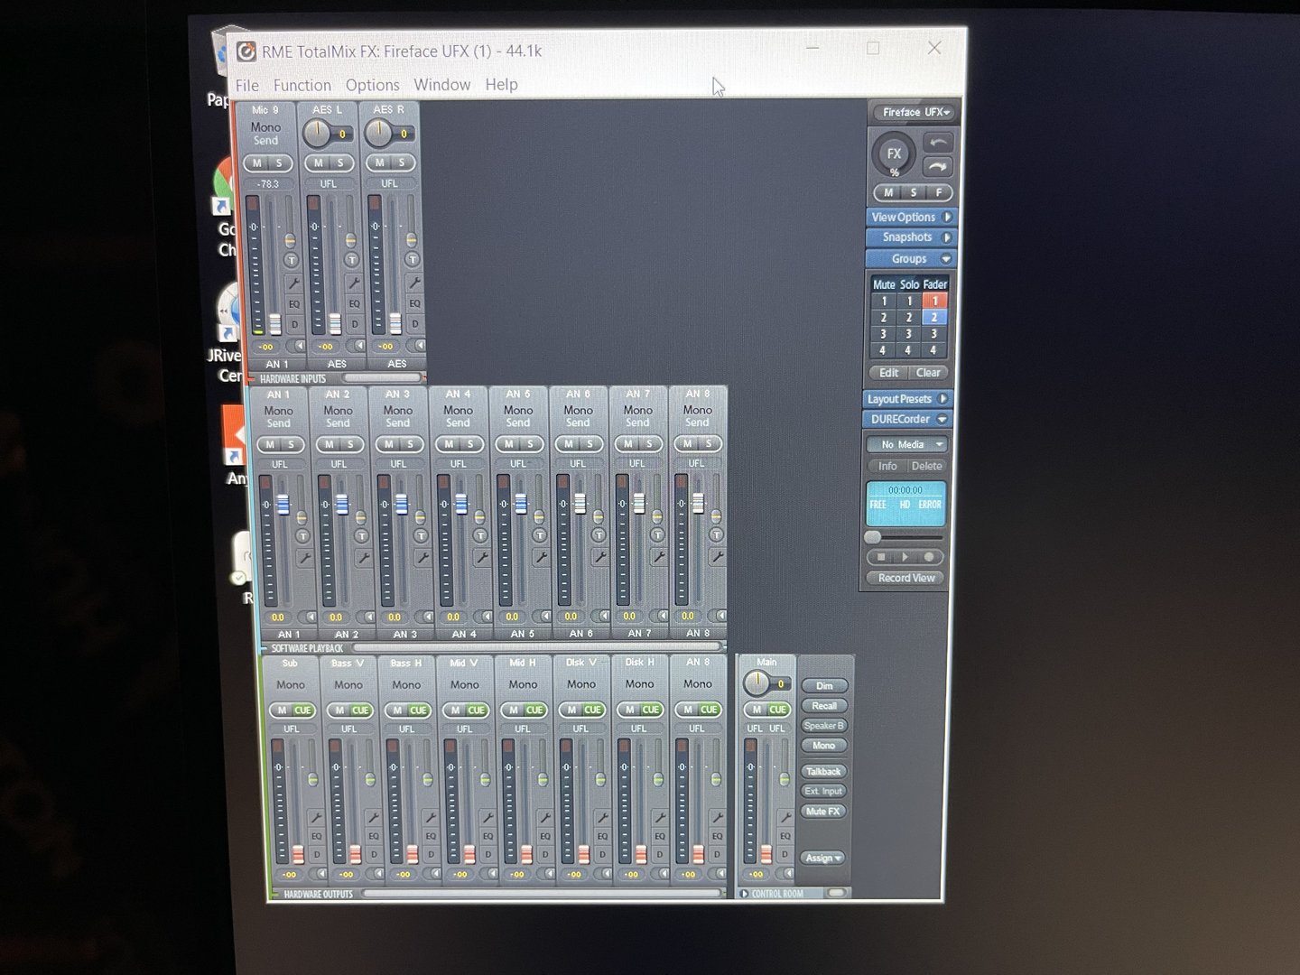Open Dynamics (D) panel on AES R input

click(x=414, y=323)
